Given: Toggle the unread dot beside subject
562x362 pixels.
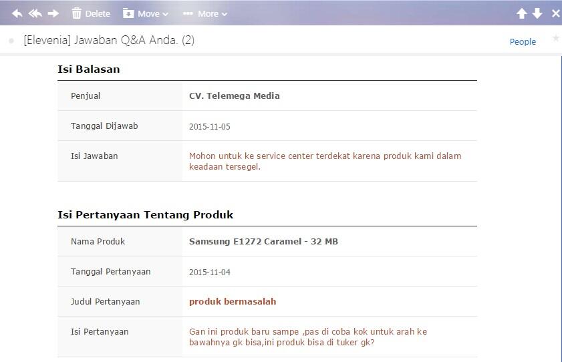Looking at the screenshot, I should (11, 41).
